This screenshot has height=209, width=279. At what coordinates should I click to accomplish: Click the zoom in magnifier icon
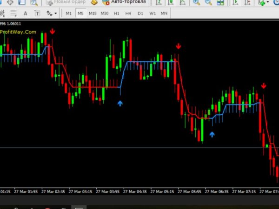[x=196, y=2]
